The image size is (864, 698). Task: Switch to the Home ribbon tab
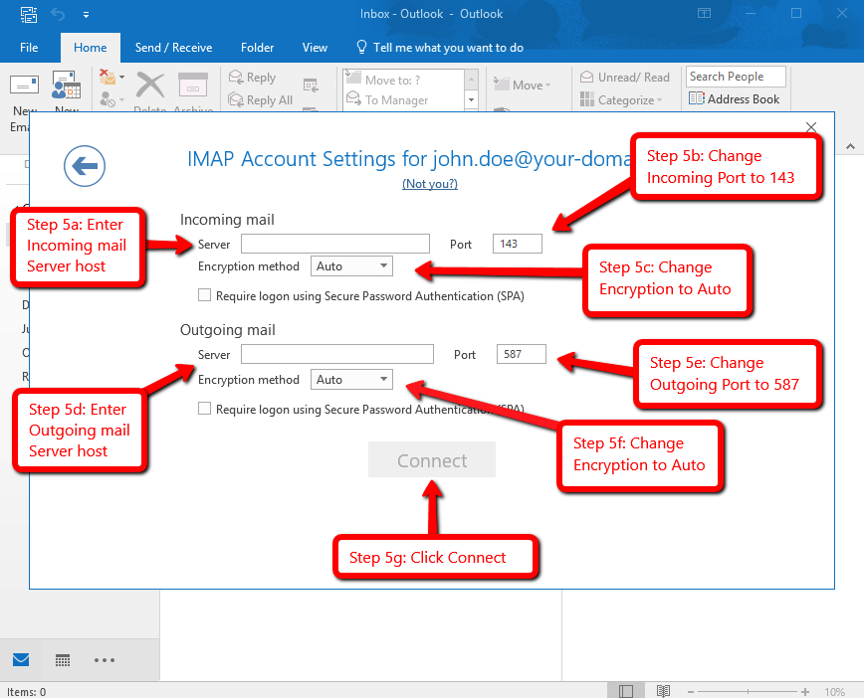pos(91,48)
